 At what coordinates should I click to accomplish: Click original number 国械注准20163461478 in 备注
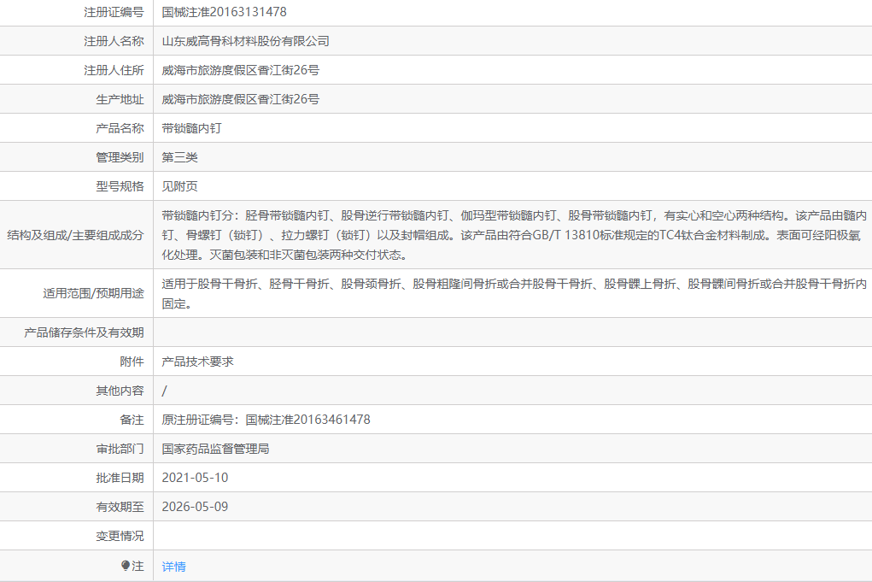tap(307, 420)
